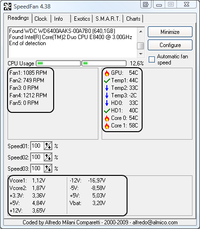The width and height of the screenshot is (200, 229).
Task: Click the extra title bar tray button
Action: click(146, 4)
